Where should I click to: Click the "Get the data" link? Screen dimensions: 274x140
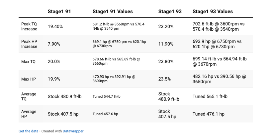(28, 131)
